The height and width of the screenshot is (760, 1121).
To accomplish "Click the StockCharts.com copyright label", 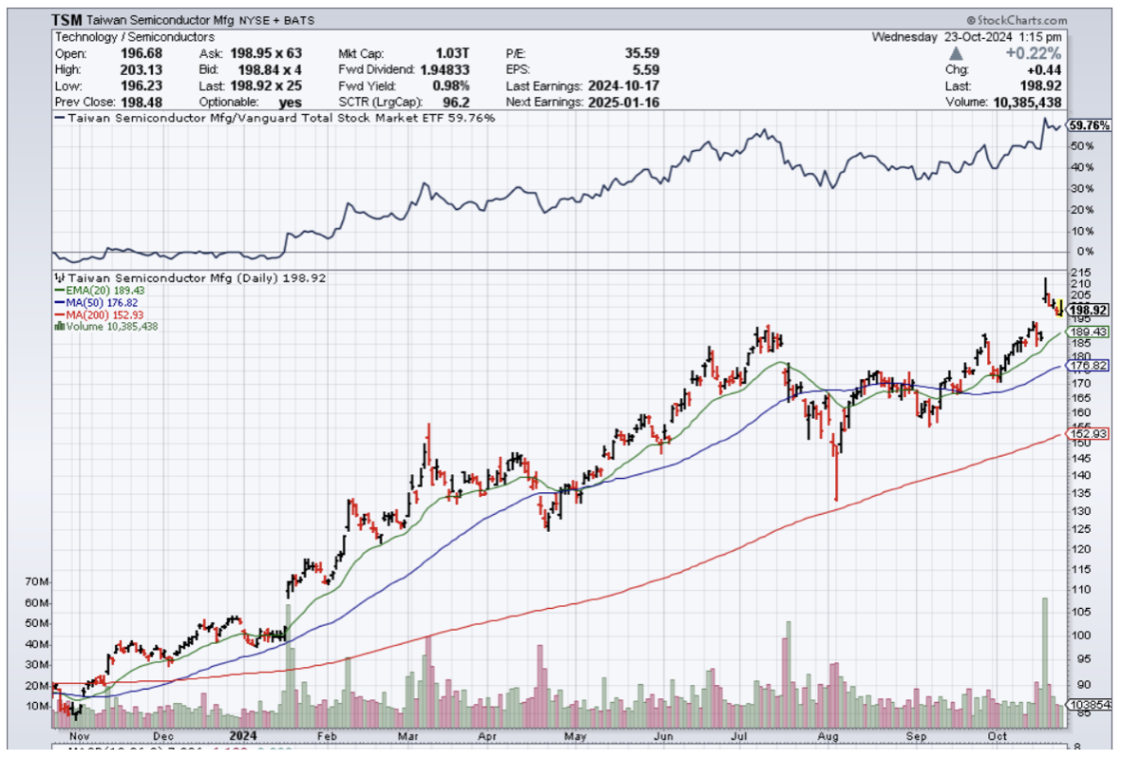I will [x=1016, y=20].
